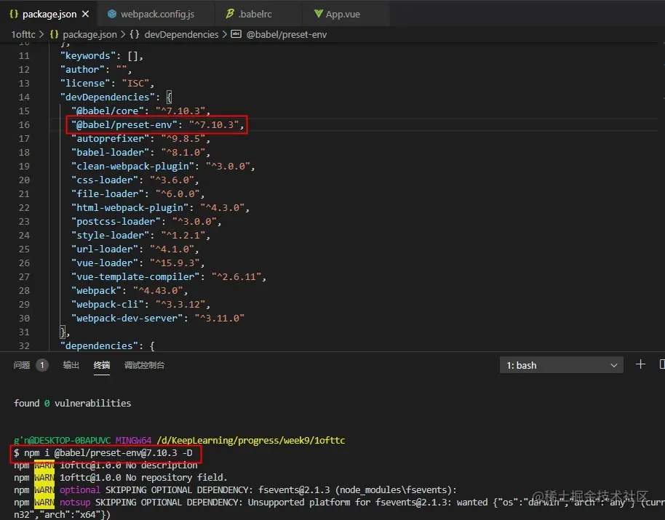Click devDependencies breadcrumb segment

[x=181, y=34]
